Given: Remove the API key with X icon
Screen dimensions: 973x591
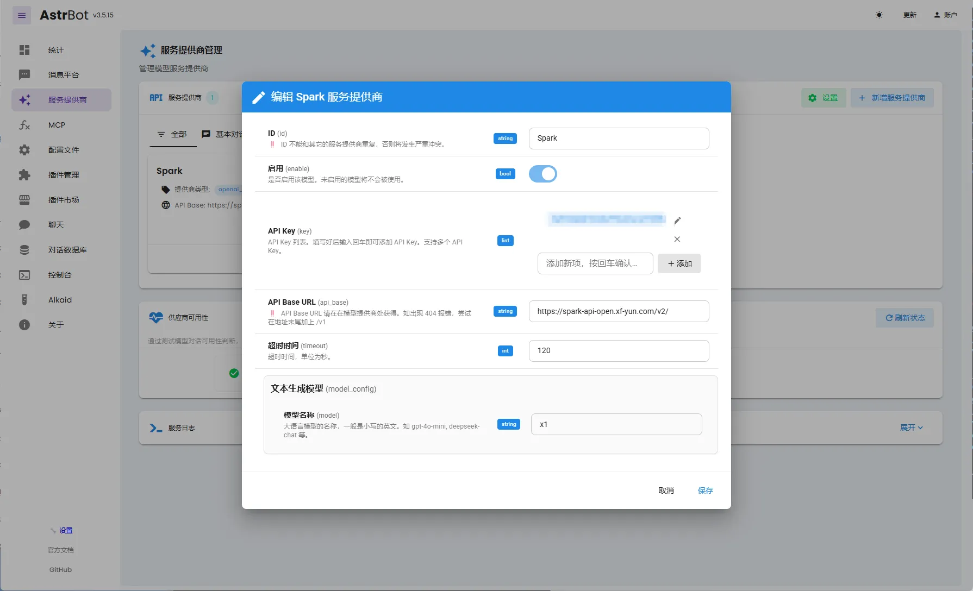Looking at the screenshot, I should [677, 239].
